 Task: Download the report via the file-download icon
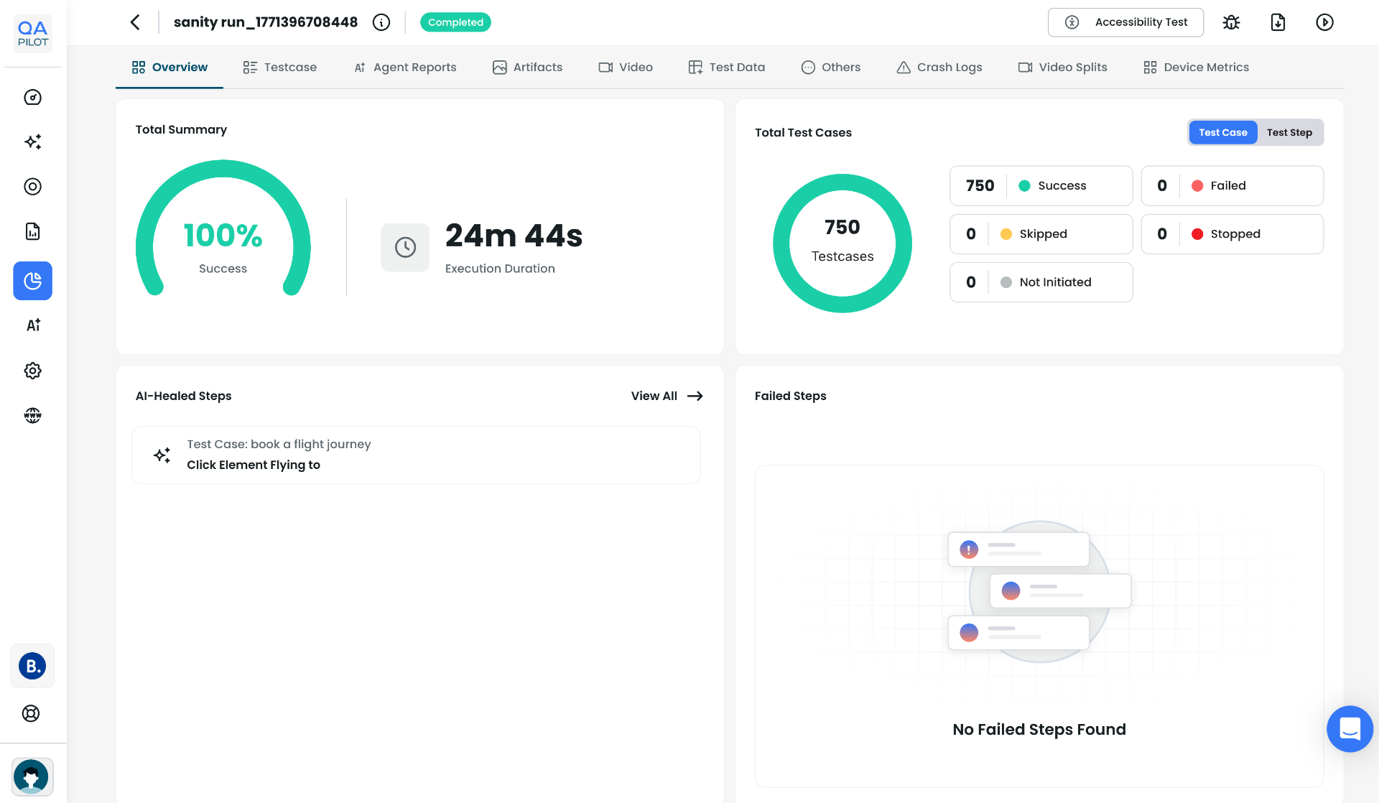pyautogui.click(x=1278, y=22)
